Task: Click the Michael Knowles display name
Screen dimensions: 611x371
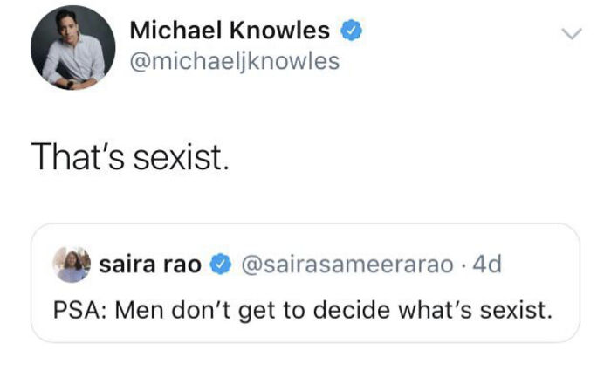Action: coord(230,31)
